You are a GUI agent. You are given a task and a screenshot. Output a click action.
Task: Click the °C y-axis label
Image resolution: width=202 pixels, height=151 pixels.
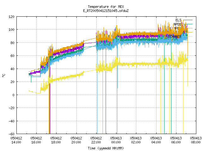click(x=4, y=75)
